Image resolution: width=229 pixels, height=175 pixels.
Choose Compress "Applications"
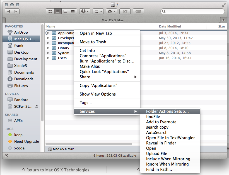point(107,56)
